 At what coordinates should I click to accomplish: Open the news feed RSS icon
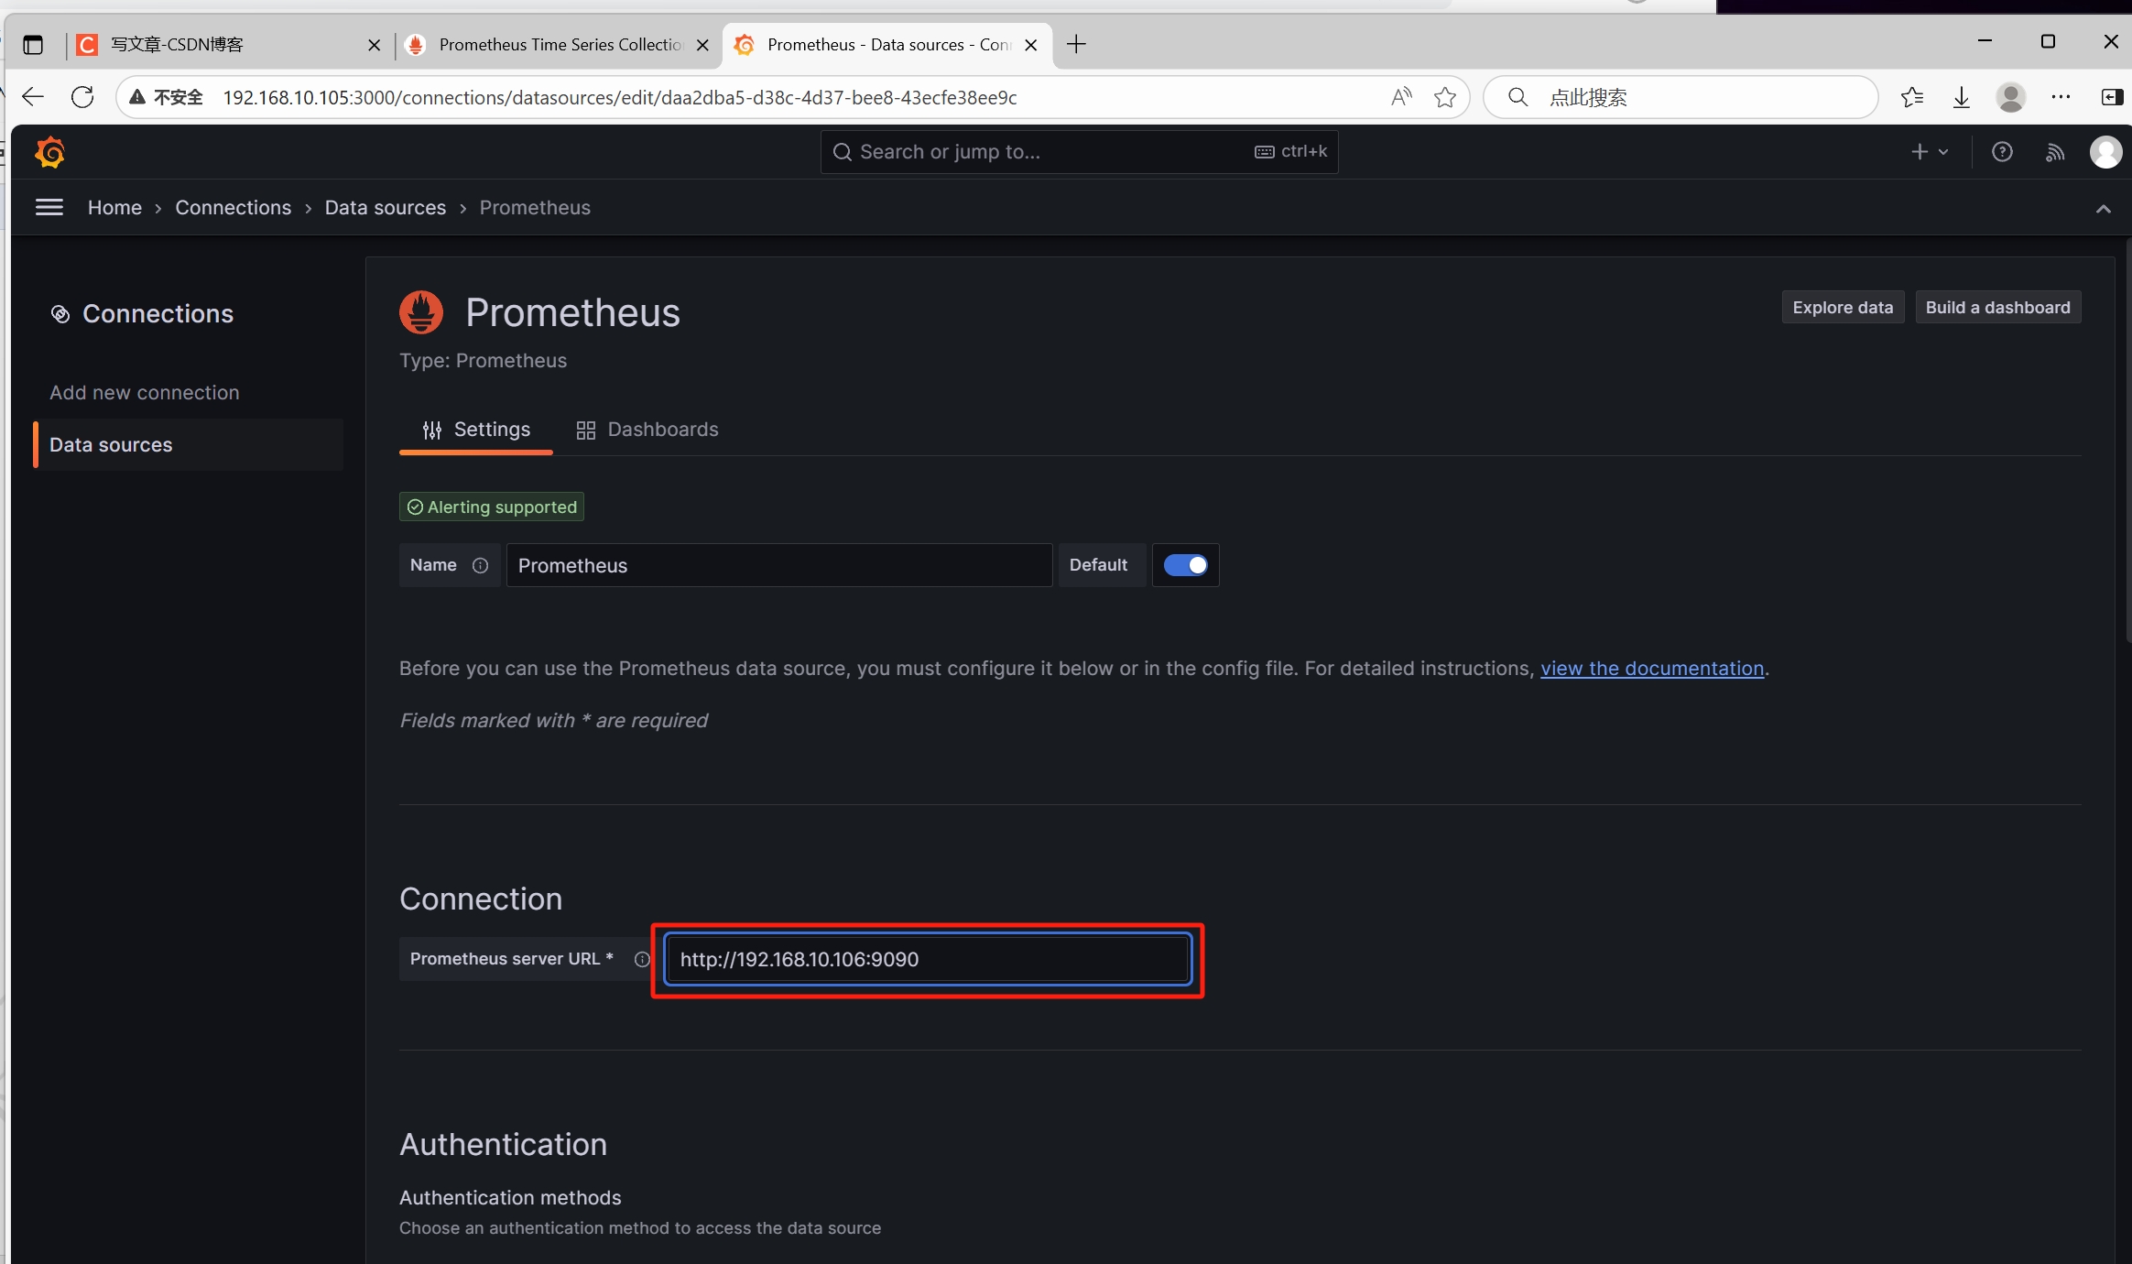(2054, 152)
